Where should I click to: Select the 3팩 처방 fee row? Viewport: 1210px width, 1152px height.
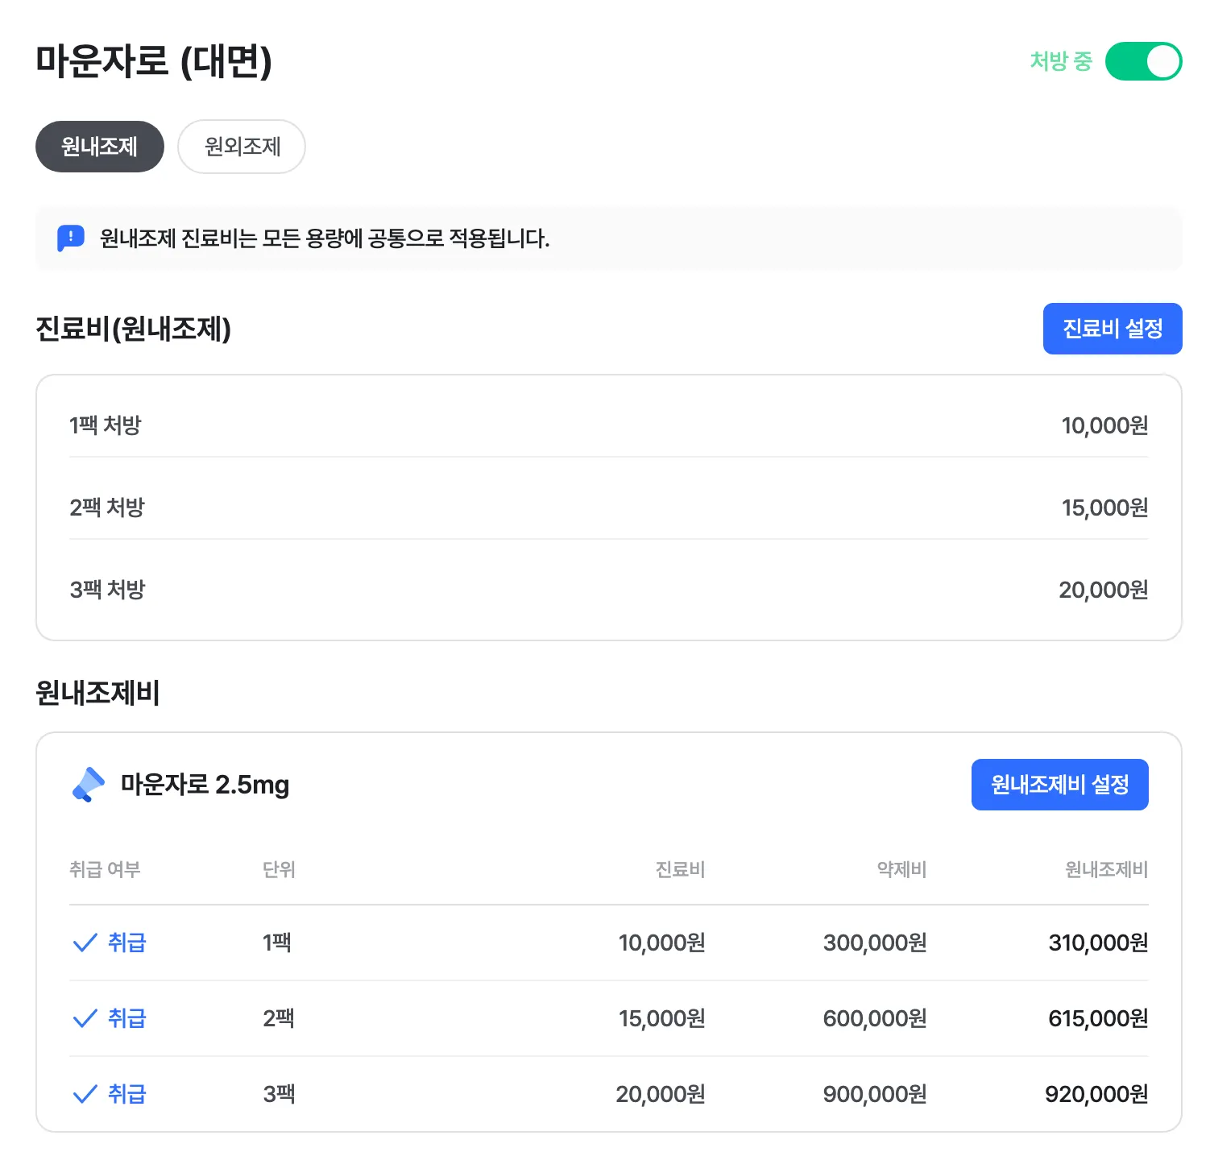(x=608, y=590)
